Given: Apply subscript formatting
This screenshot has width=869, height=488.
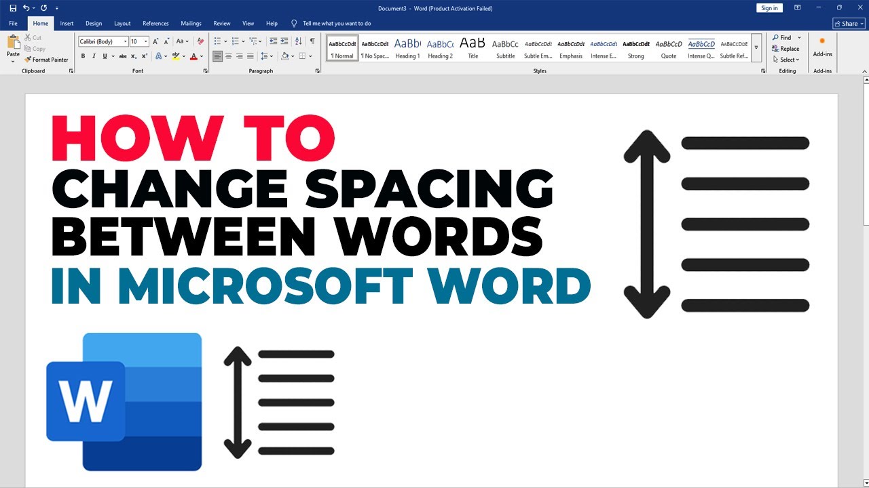Looking at the screenshot, I should point(134,56).
